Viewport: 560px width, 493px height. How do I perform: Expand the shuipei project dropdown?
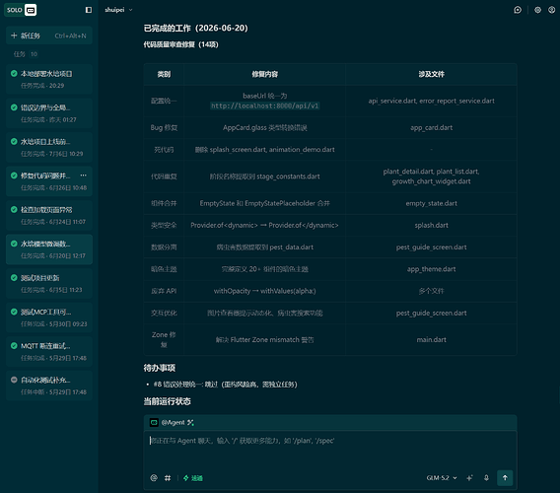(x=118, y=10)
